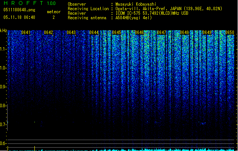This screenshot has width=238, height=151.
Task: Click the Receiver field label
Action: [x=77, y=13]
